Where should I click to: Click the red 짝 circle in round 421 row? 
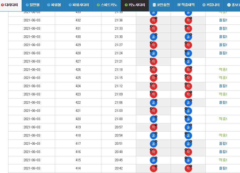click(x=153, y=111)
